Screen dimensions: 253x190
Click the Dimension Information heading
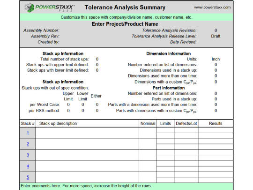[169, 53]
